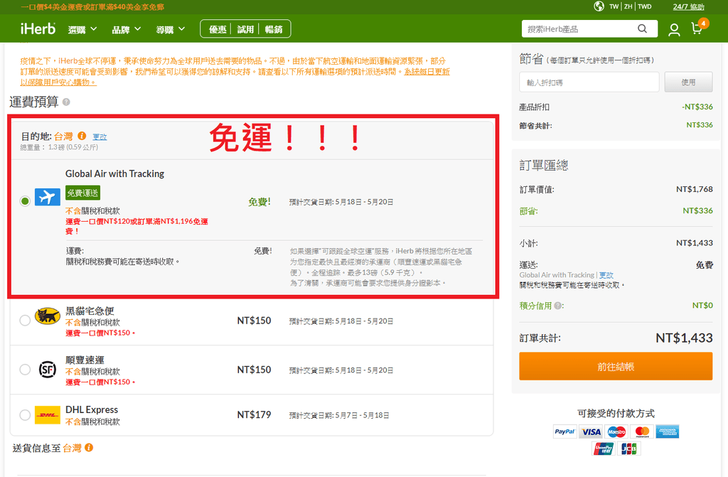Click the 積分信用 label
The width and height of the screenshot is (728, 477).
point(535,306)
